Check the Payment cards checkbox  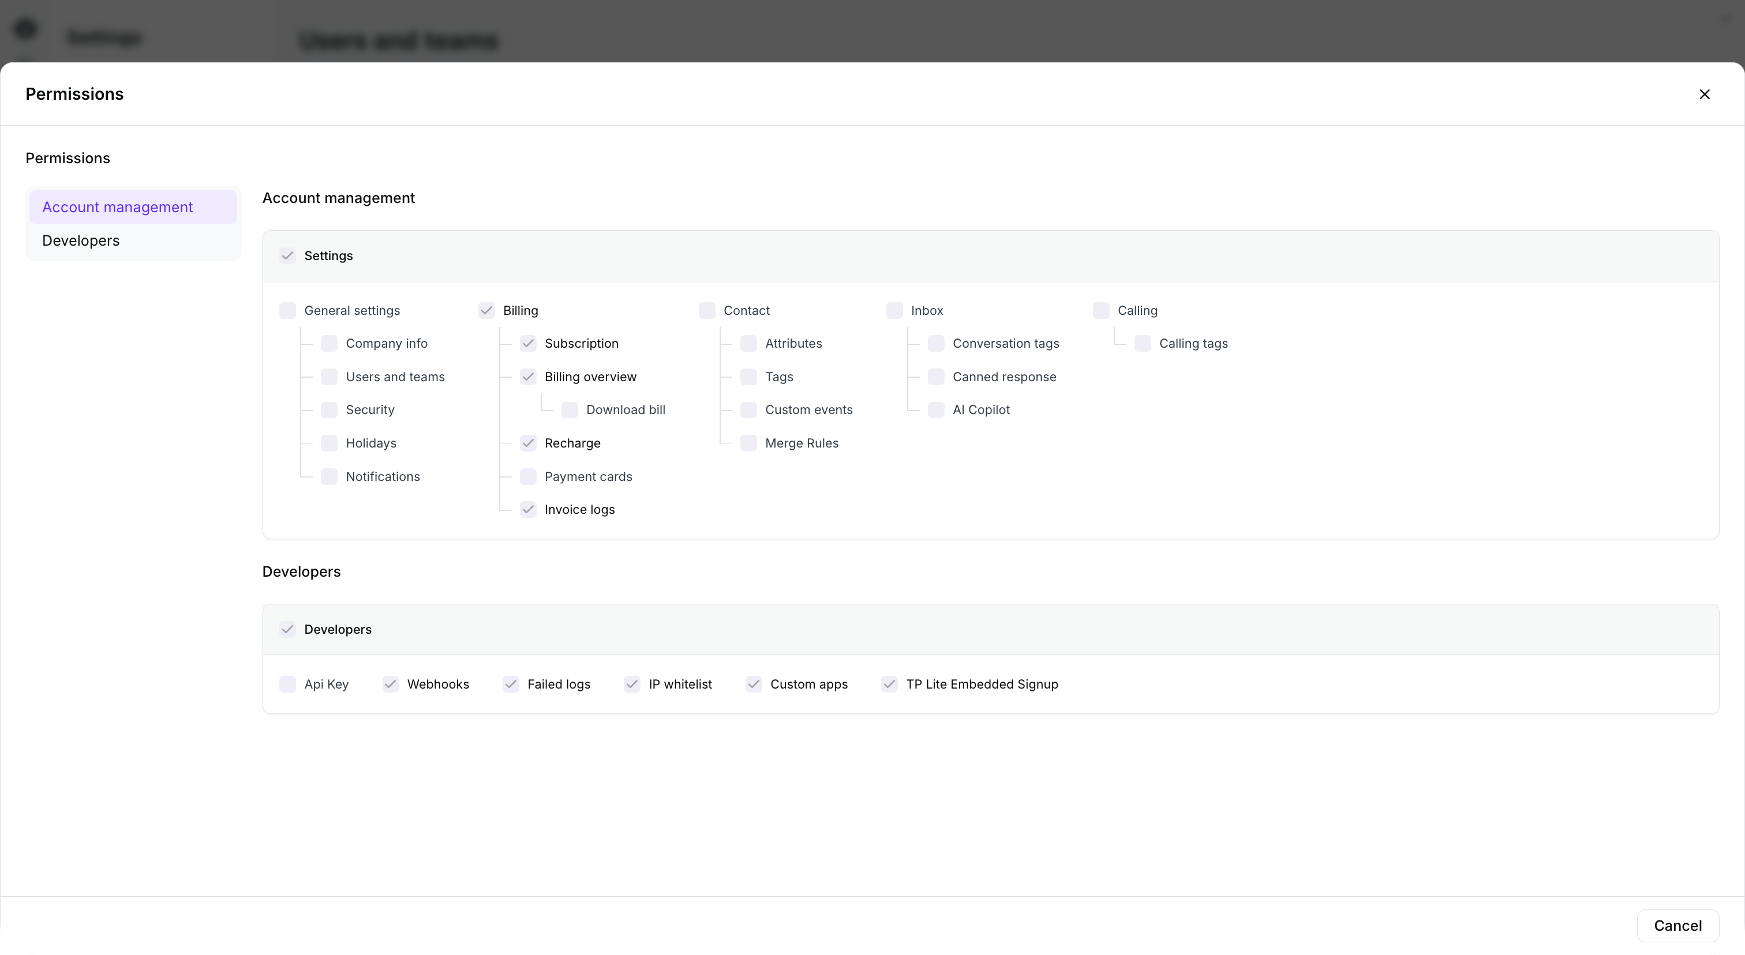tap(527, 476)
